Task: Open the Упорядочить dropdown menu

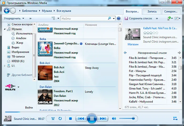Action: tap(14, 18)
